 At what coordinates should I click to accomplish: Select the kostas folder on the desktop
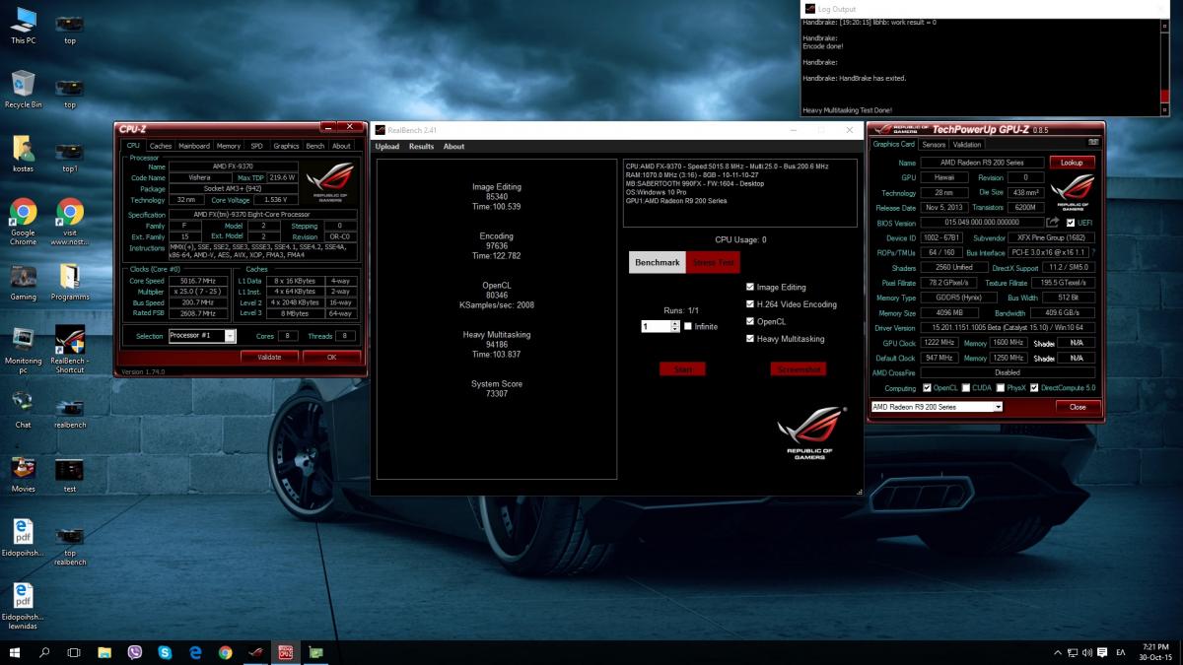point(24,154)
